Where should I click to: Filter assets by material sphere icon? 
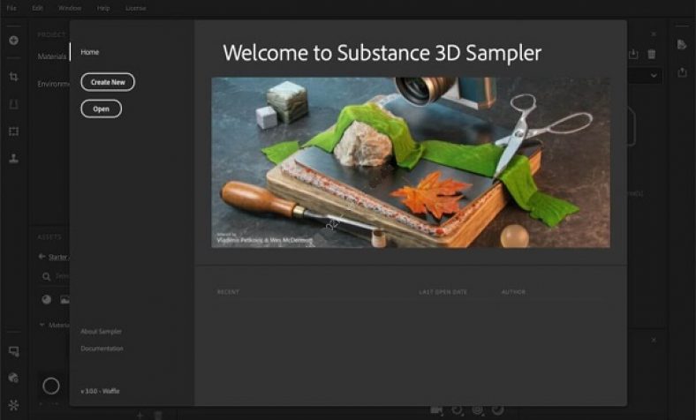[x=46, y=300]
